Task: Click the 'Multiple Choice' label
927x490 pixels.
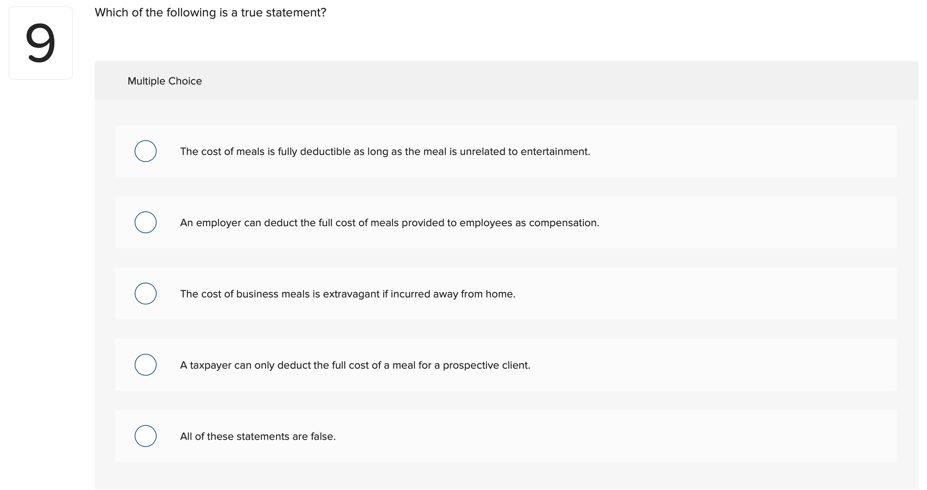Action: [x=164, y=81]
